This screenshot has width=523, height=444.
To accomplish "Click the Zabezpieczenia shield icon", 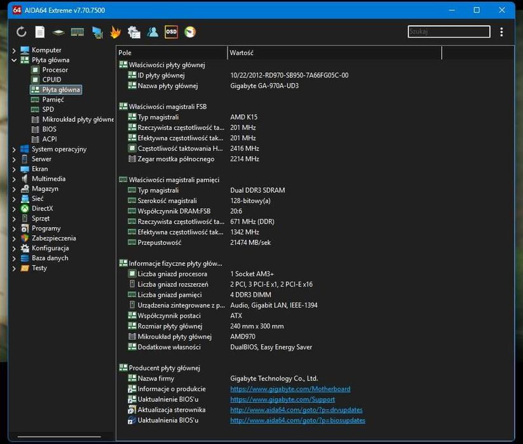I will click(x=25, y=238).
